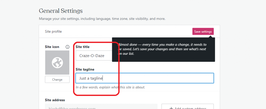Click inside the Site tagline input
Viewport: 266px width, 109px height.
click(144, 78)
